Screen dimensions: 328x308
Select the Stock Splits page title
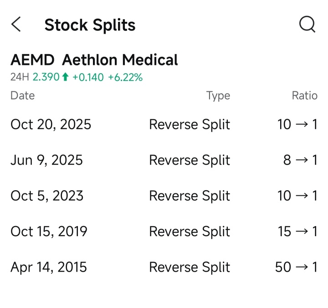click(x=90, y=25)
